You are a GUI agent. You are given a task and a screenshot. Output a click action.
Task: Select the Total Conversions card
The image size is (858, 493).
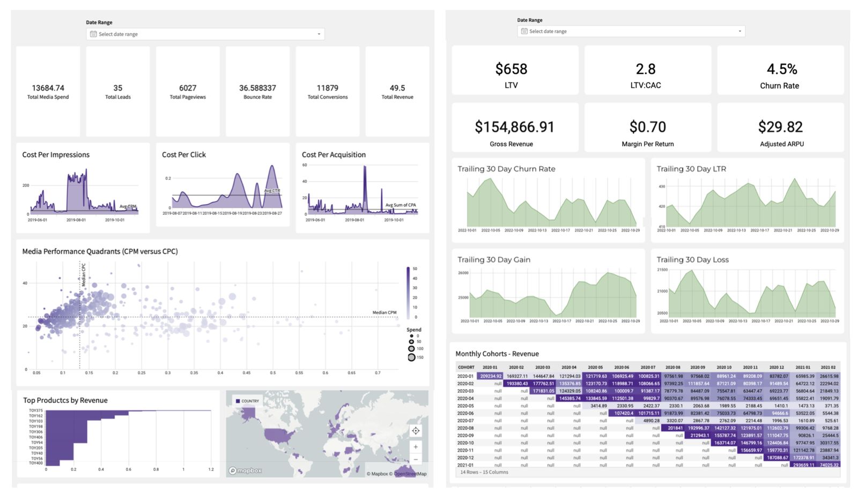(x=328, y=92)
